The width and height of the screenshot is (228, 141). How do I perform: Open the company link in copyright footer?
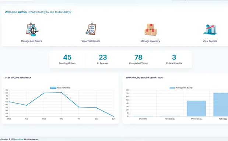click(19, 140)
